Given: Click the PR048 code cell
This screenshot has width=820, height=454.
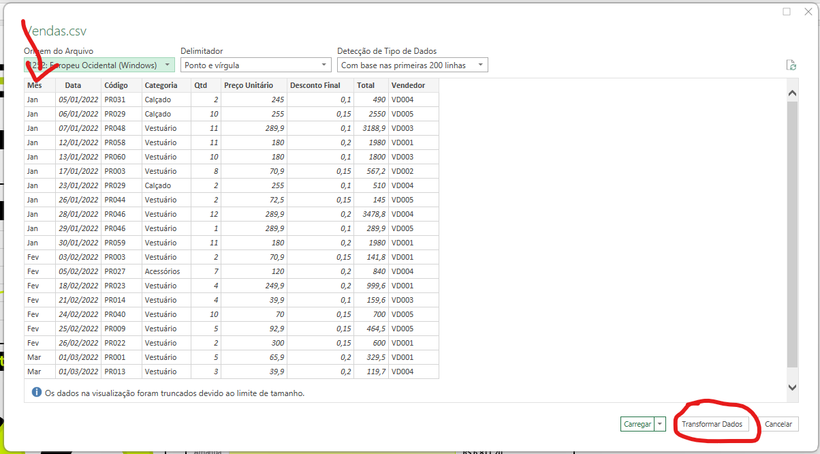Looking at the screenshot, I should click(x=122, y=128).
